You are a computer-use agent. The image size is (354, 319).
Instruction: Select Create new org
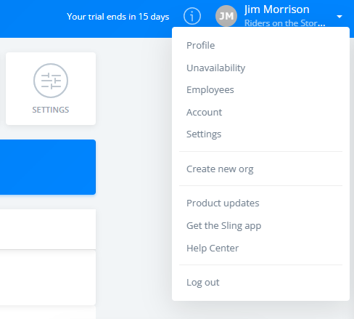point(220,169)
